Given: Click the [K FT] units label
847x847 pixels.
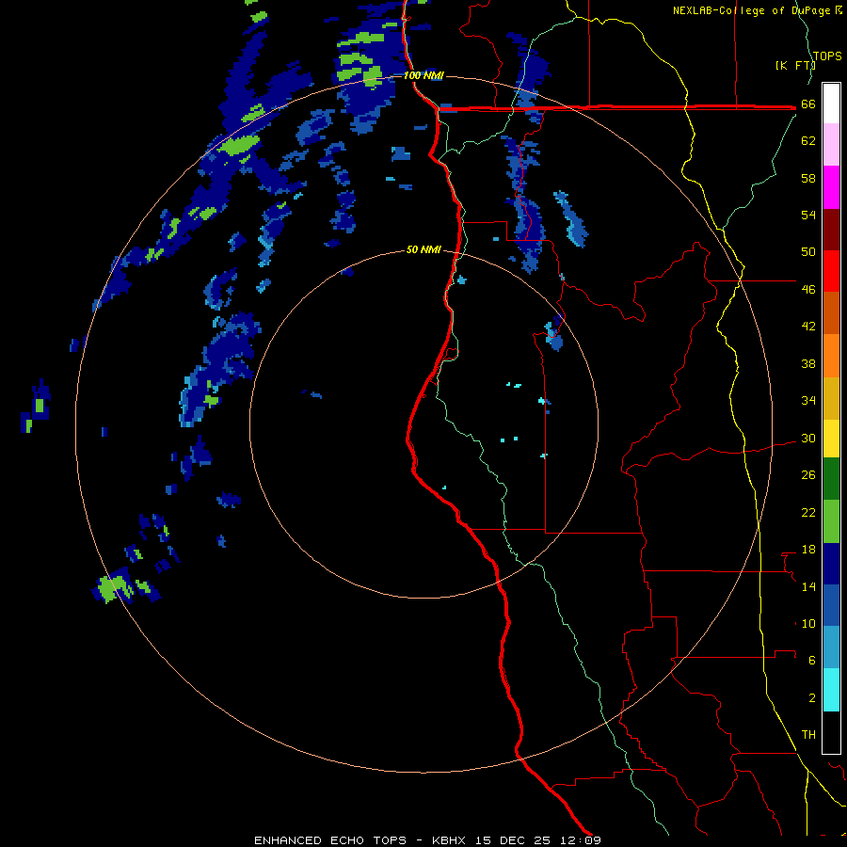Looking at the screenshot, I should [x=796, y=65].
